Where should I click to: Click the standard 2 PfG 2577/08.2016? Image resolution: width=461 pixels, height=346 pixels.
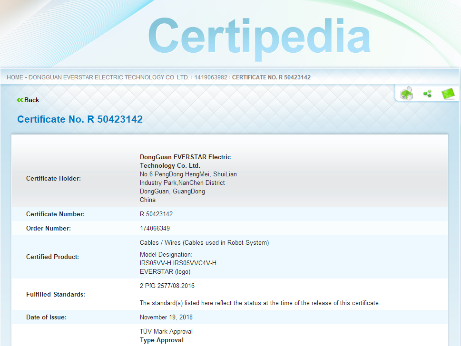point(167,286)
